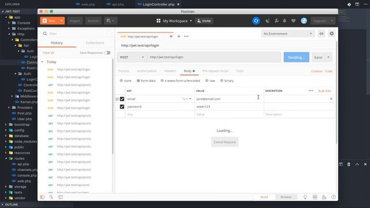
Task: Open the help question mark icon
Action: pyautogui.click(x=334, y=197)
